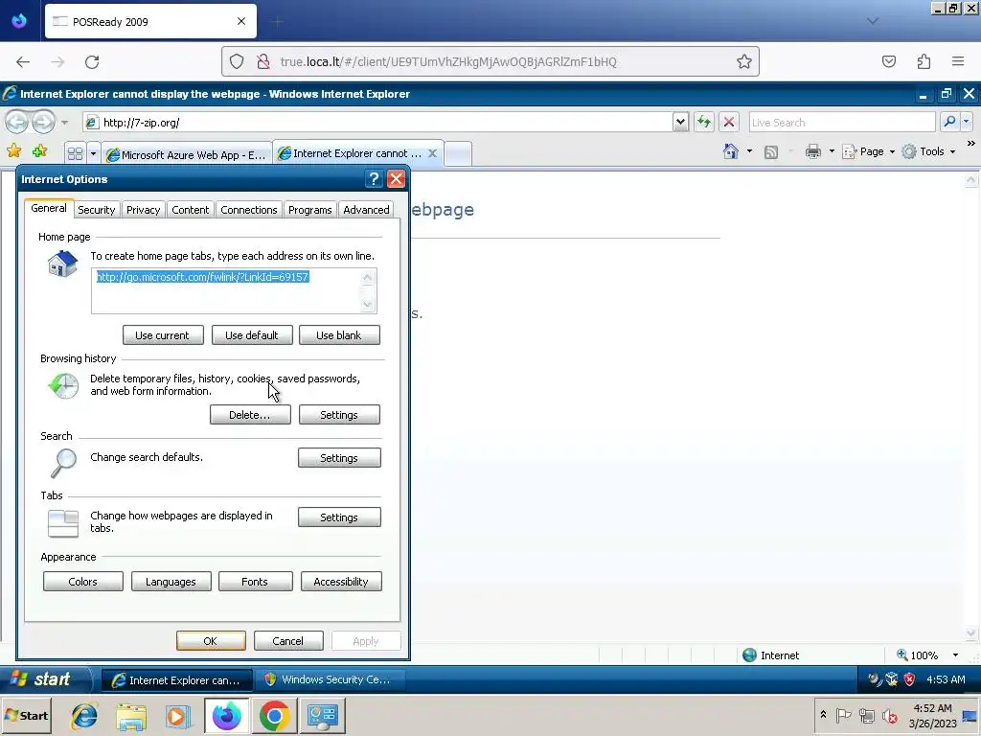981x736 pixels.
Task: Switch to the Connections tab
Action: click(248, 210)
